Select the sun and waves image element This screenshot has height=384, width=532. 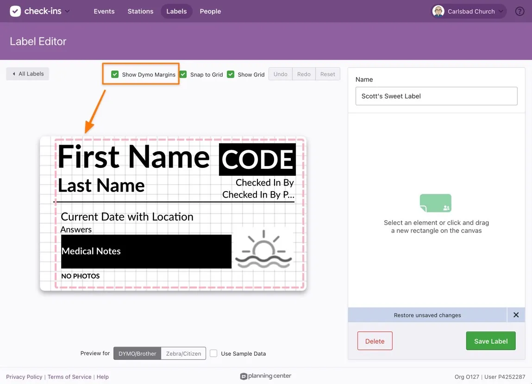pyautogui.click(x=263, y=249)
